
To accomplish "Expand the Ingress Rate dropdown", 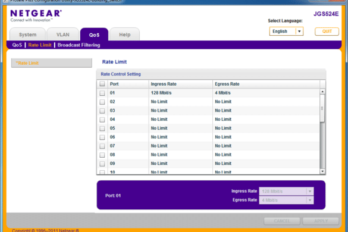I will coord(286,191).
